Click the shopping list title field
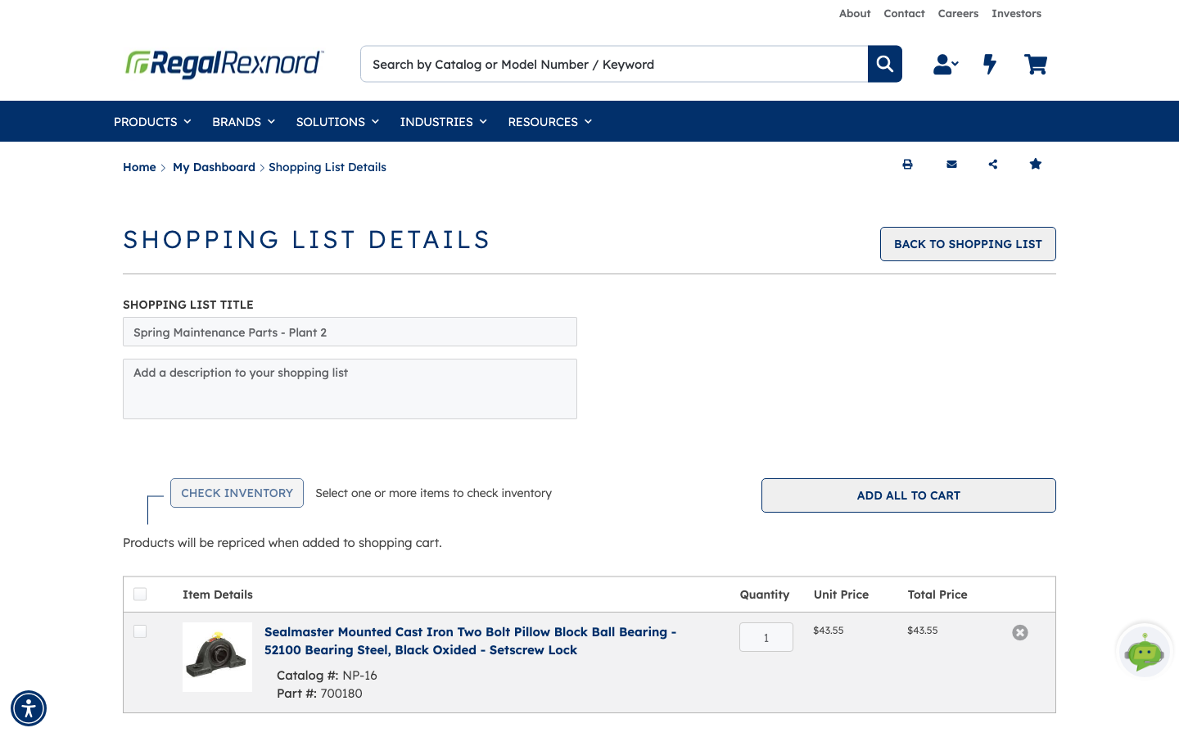Viewport: 1179px width, 737px height. 350,332
